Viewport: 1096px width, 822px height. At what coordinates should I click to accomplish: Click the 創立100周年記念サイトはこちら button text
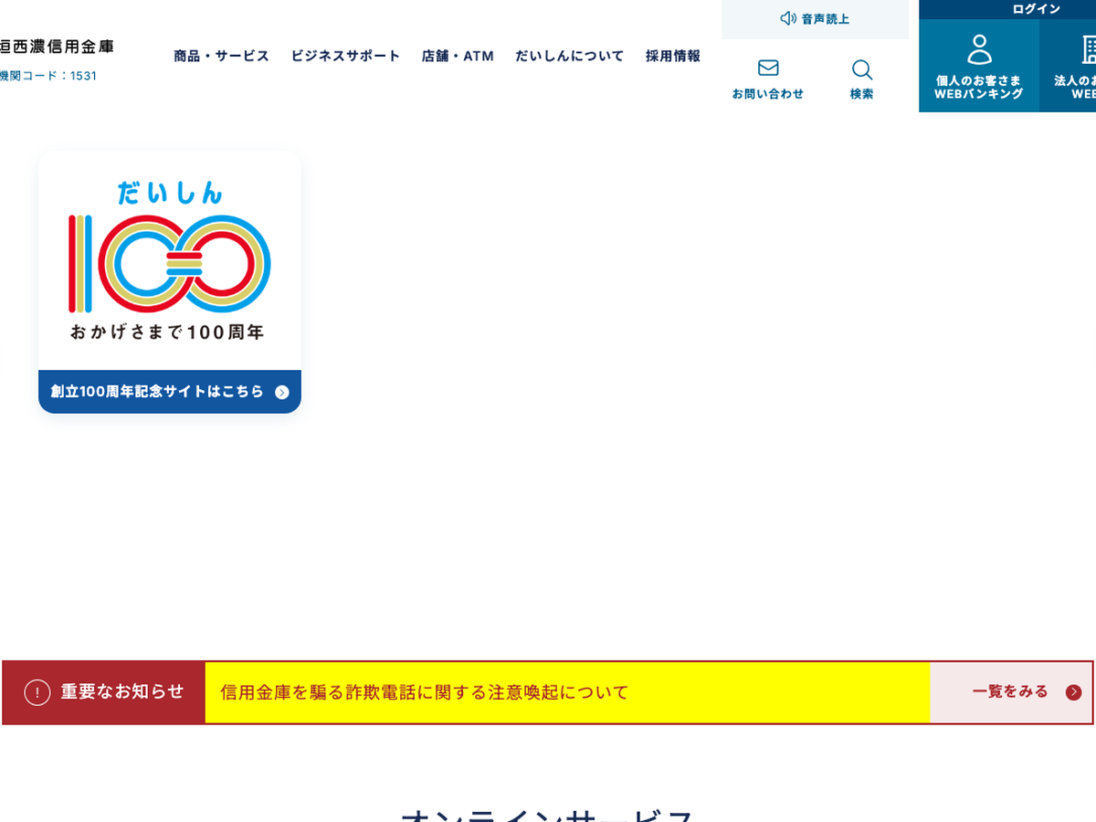(x=157, y=392)
